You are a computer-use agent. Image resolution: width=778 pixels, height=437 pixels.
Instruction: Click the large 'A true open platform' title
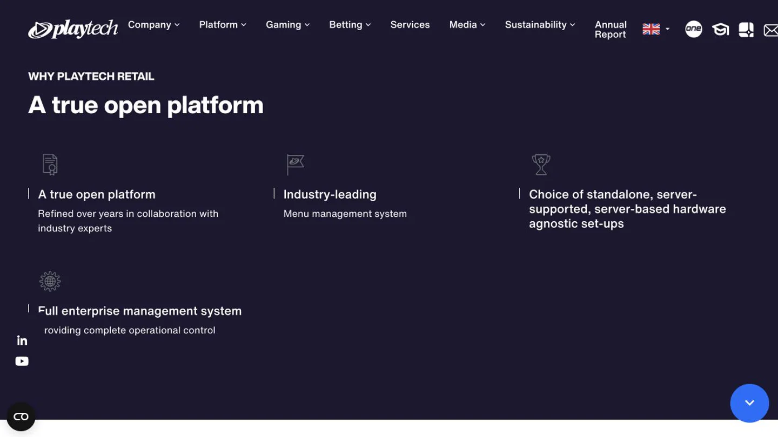tap(146, 105)
